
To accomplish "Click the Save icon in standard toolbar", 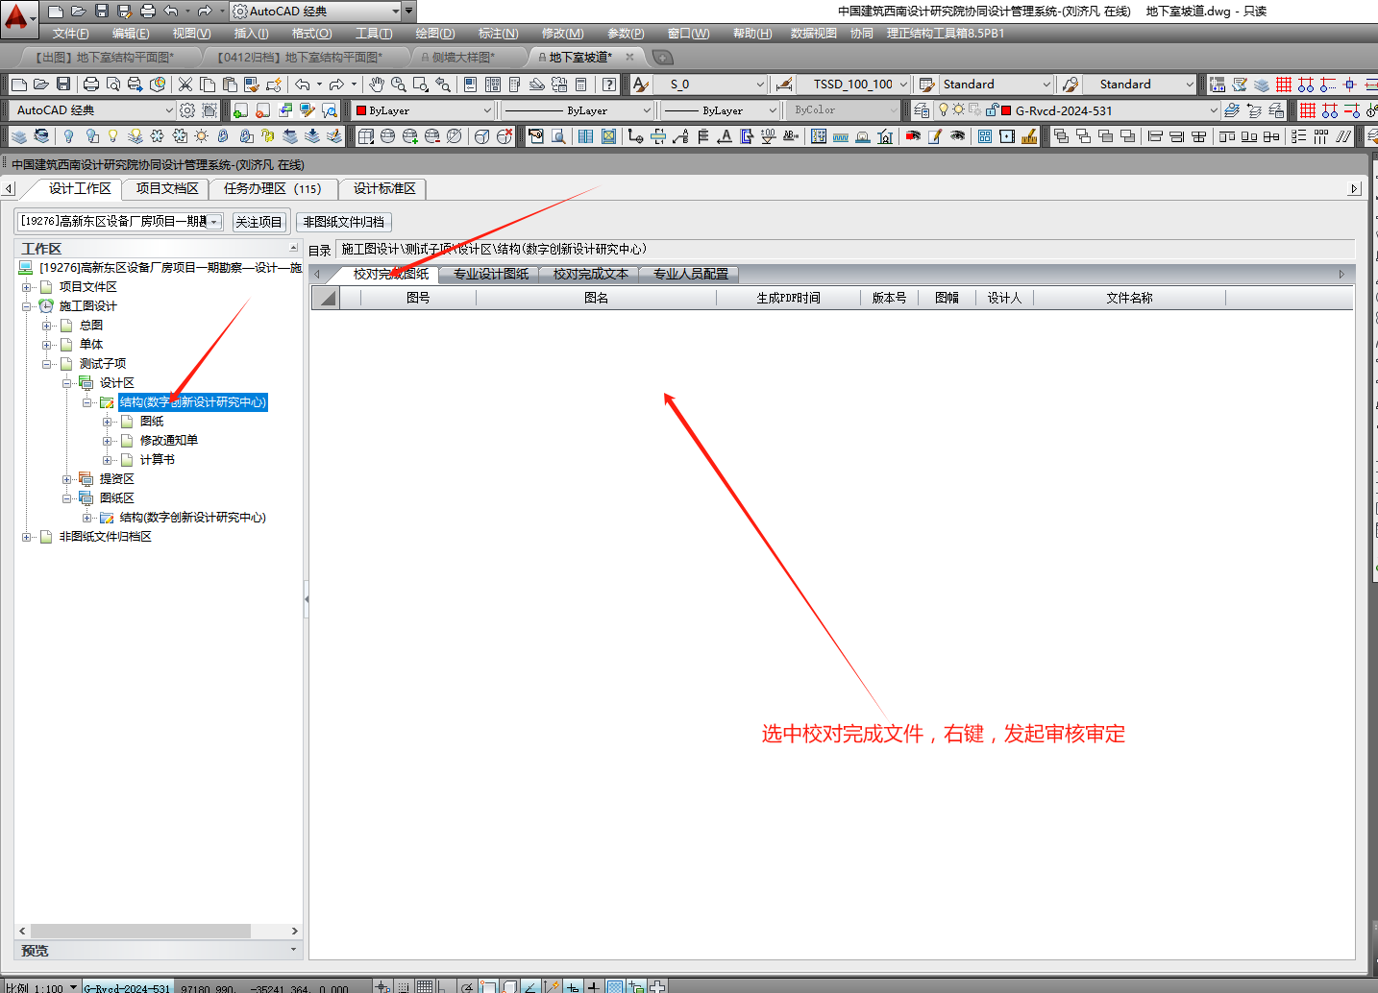I will [x=63, y=85].
